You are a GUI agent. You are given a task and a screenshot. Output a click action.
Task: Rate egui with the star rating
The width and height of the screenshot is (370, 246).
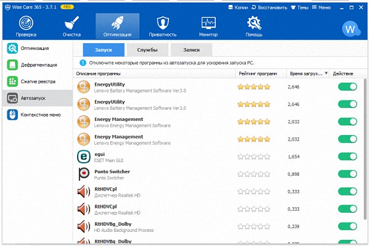[253, 157]
